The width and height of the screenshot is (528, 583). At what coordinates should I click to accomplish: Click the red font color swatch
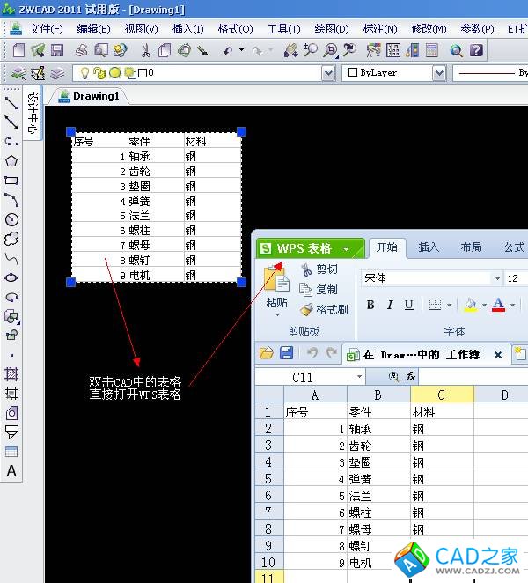(x=499, y=305)
